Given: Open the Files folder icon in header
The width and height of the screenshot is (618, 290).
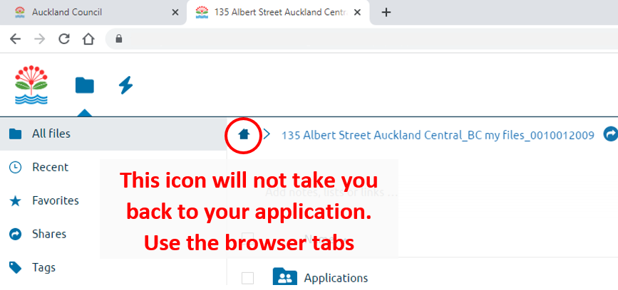Looking at the screenshot, I should tap(85, 85).
